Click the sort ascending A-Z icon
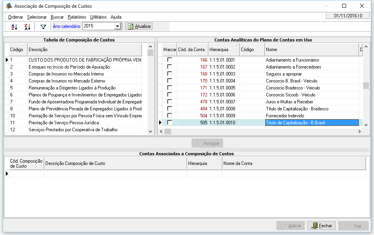 pos(14,27)
